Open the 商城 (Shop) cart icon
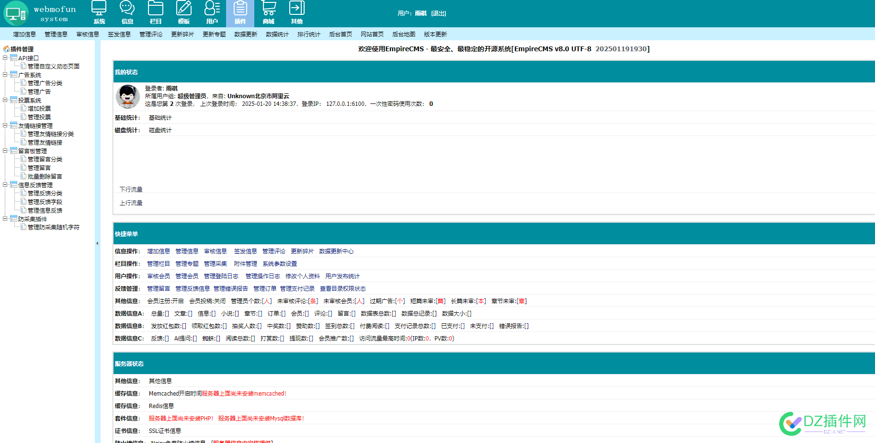875x443 pixels. pos(269,13)
